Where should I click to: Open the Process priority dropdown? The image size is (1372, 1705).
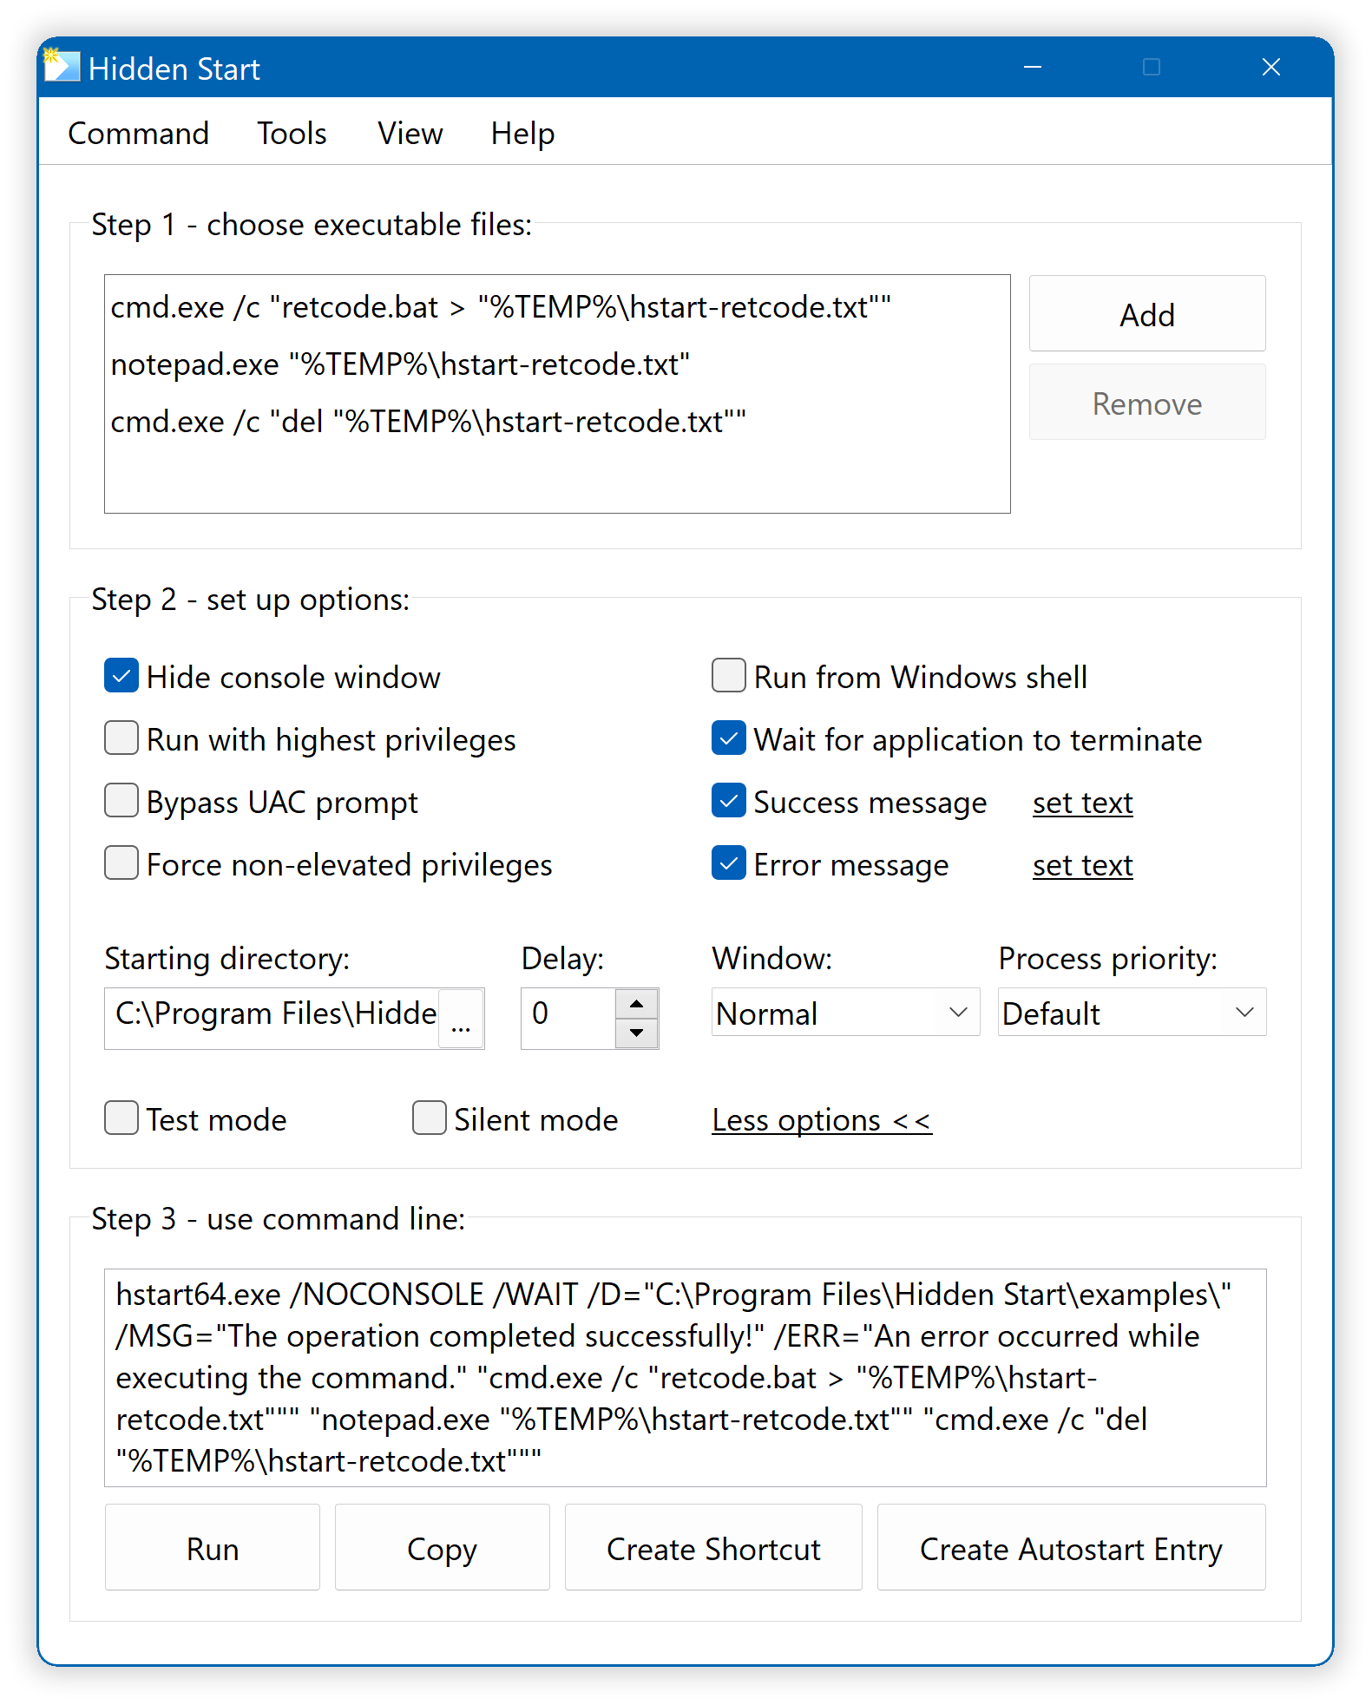(x=1132, y=1013)
